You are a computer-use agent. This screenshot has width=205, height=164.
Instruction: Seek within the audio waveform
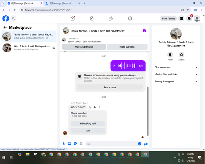[x=127, y=66]
